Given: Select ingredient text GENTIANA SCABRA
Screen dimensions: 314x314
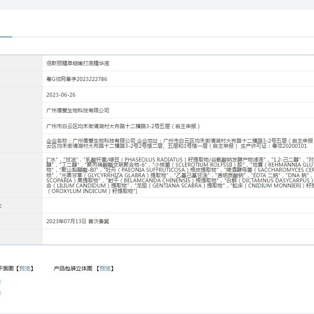Looking at the screenshot, I should (177, 185).
